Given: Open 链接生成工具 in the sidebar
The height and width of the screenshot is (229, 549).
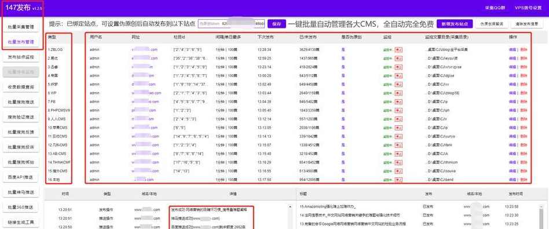Looking at the screenshot, I should coord(21,223).
